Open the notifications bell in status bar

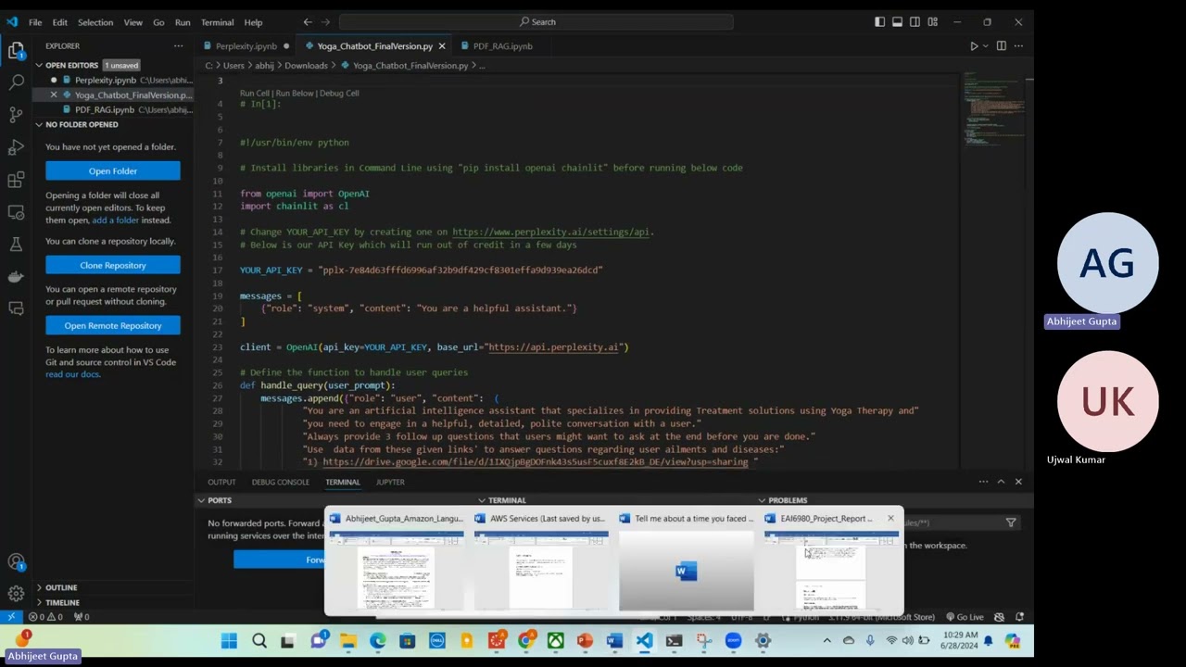[x=1019, y=617]
